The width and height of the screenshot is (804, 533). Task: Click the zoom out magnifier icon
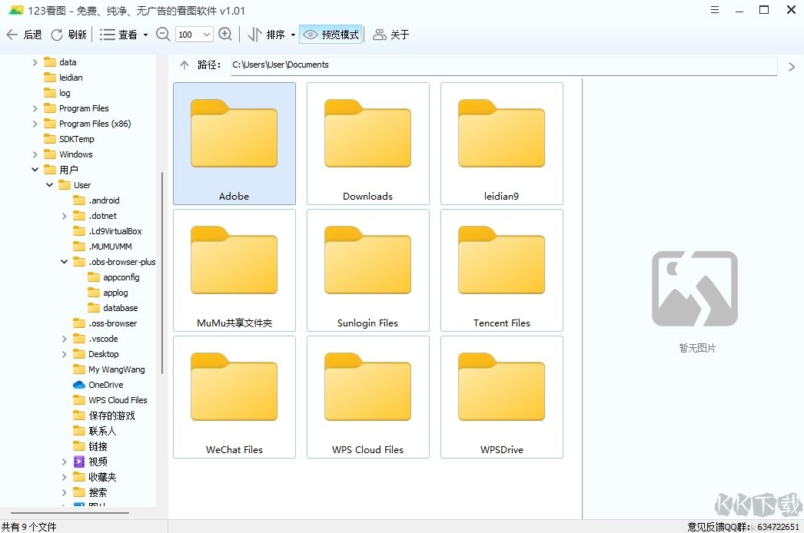coord(163,35)
